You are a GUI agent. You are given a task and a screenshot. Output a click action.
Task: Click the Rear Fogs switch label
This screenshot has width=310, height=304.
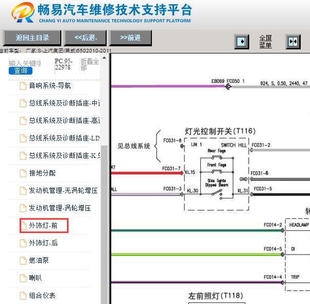click(x=216, y=151)
